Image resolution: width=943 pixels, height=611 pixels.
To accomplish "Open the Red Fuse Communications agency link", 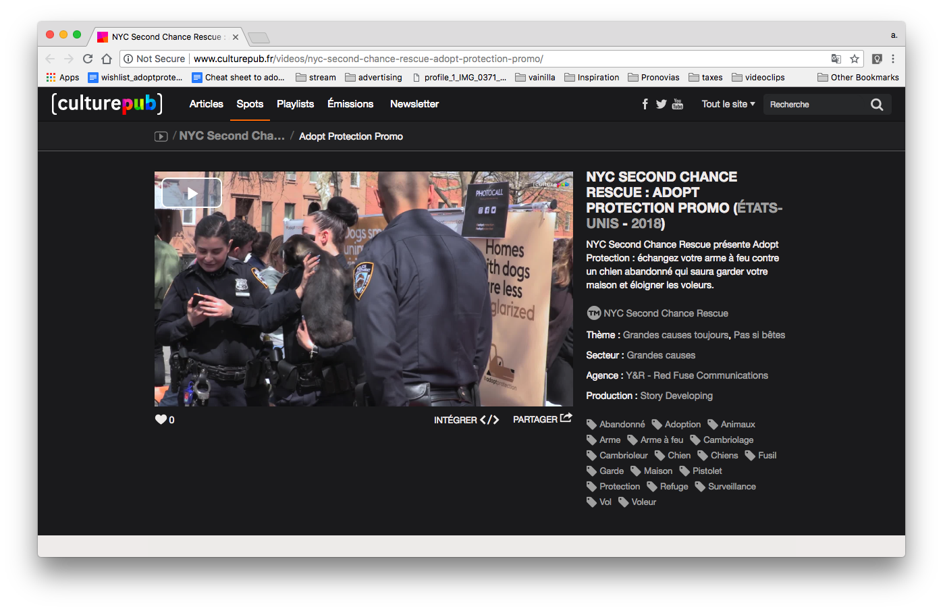I will (711, 375).
